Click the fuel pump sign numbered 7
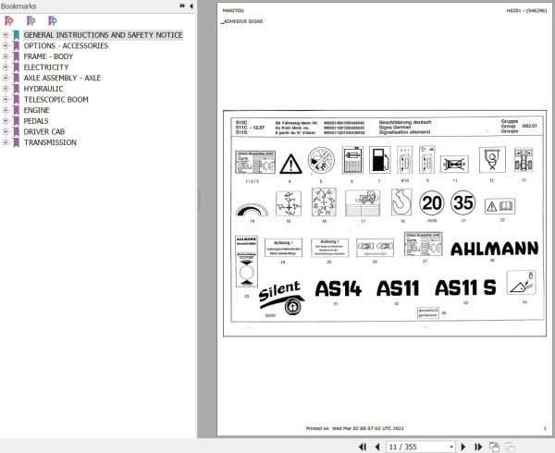 (380, 160)
